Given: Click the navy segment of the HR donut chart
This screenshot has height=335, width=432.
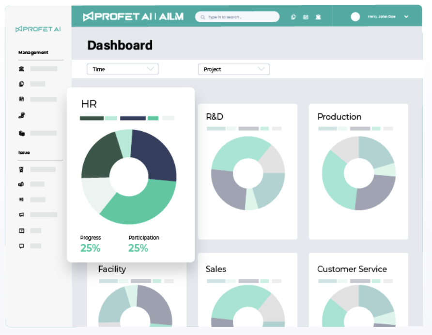Looking at the screenshot, I should 155,152.
